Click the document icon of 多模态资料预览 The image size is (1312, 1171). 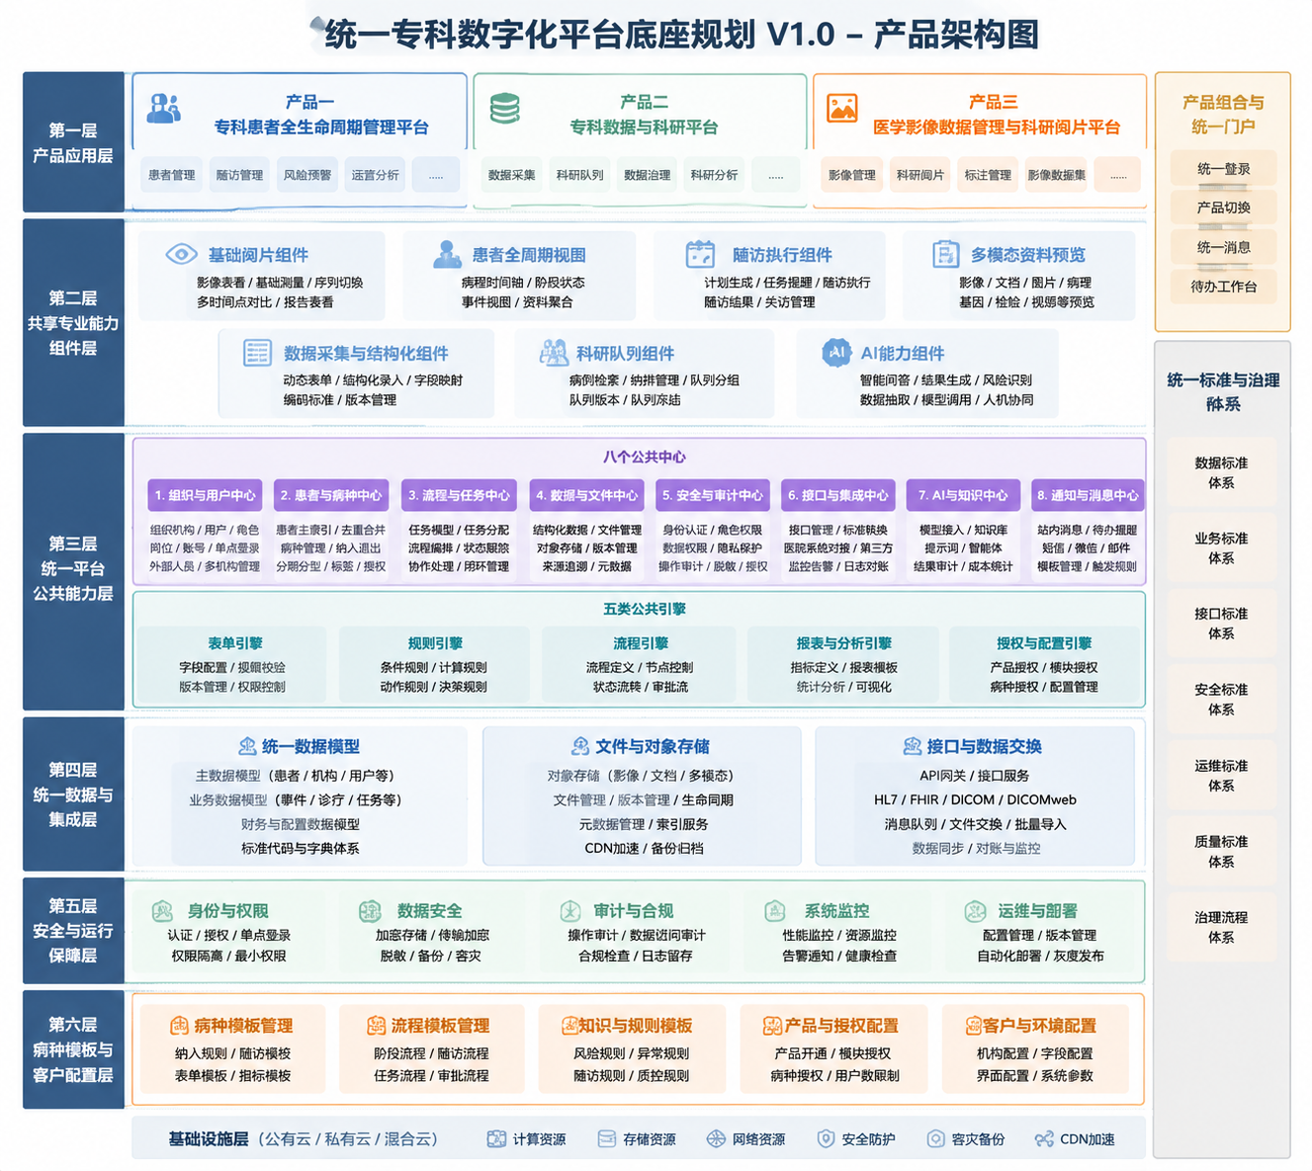[x=946, y=254]
